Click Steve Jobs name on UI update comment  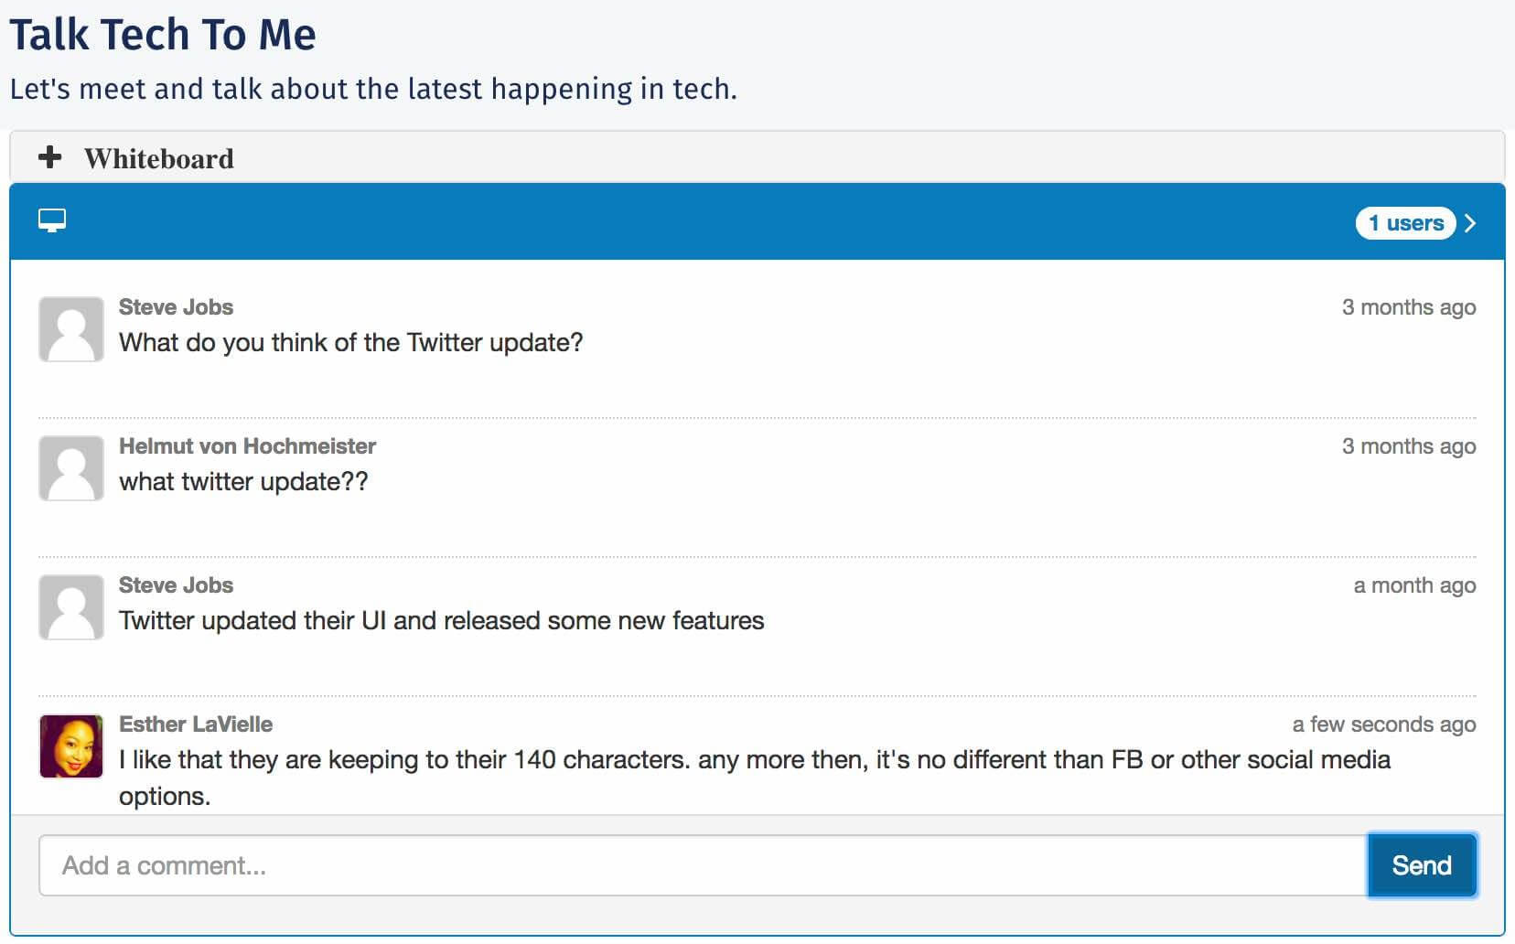click(x=176, y=585)
